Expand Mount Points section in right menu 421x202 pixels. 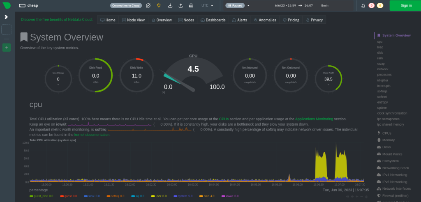390,154
